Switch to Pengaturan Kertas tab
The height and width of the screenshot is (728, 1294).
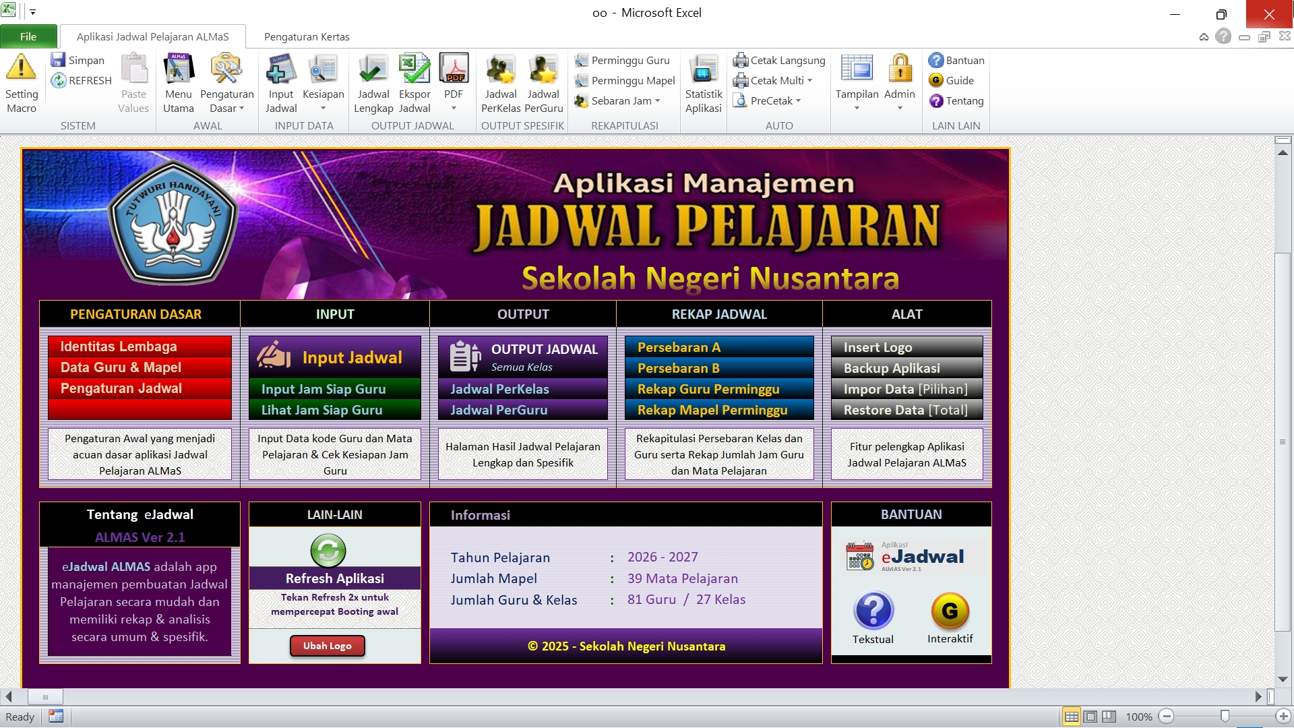307,37
